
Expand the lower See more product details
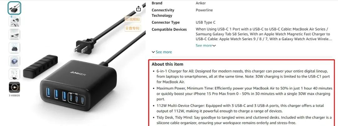click(162, 52)
